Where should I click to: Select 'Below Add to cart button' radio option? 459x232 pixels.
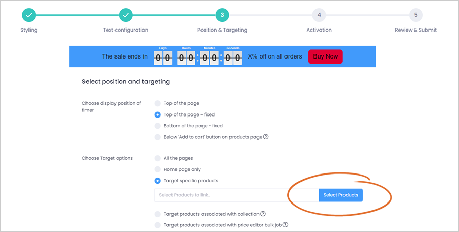coord(157,137)
